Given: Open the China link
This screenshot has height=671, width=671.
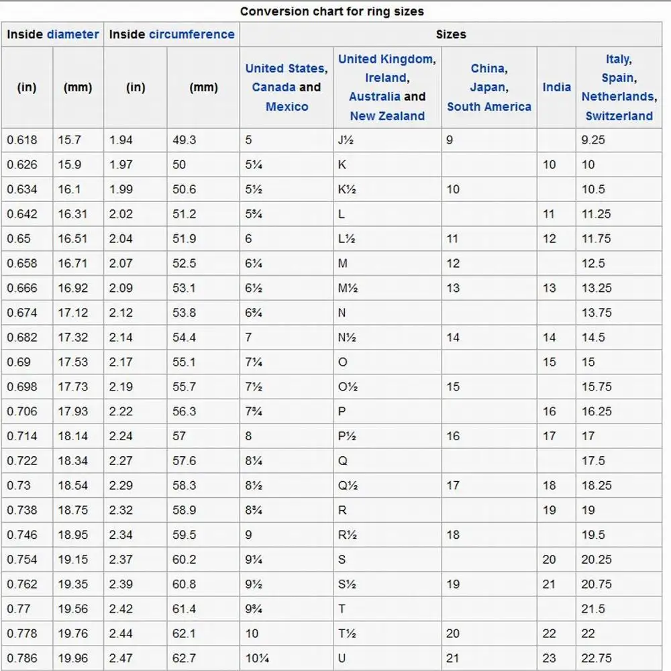Looking at the screenshot, I should [487, 68].
